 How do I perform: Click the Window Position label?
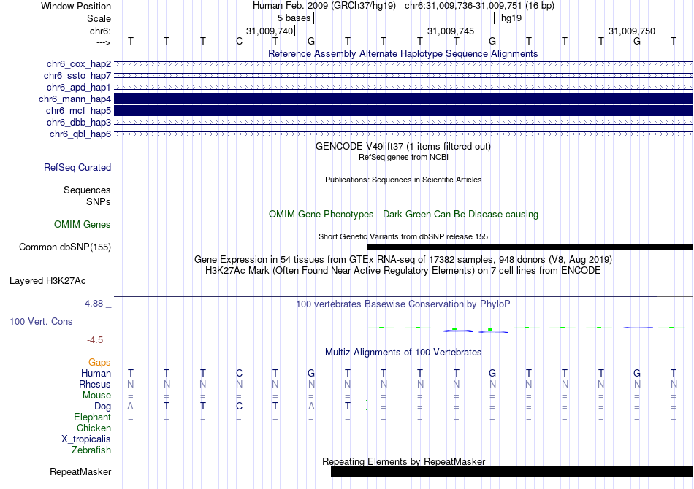[x=76, y=6]
